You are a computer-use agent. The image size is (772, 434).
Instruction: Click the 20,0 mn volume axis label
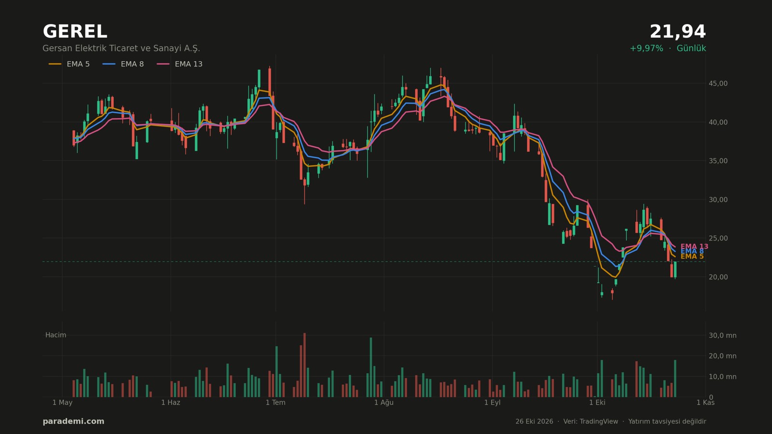[722, 356]
